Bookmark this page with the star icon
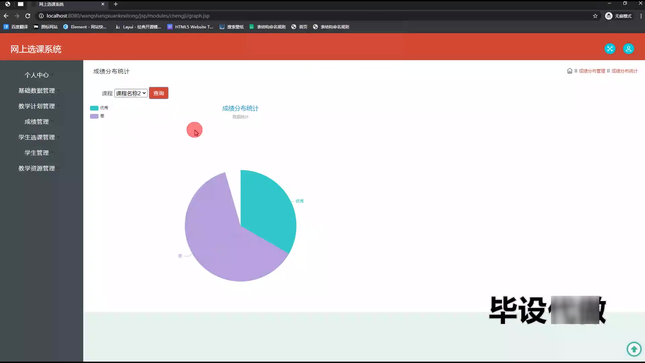 point(595,16)
